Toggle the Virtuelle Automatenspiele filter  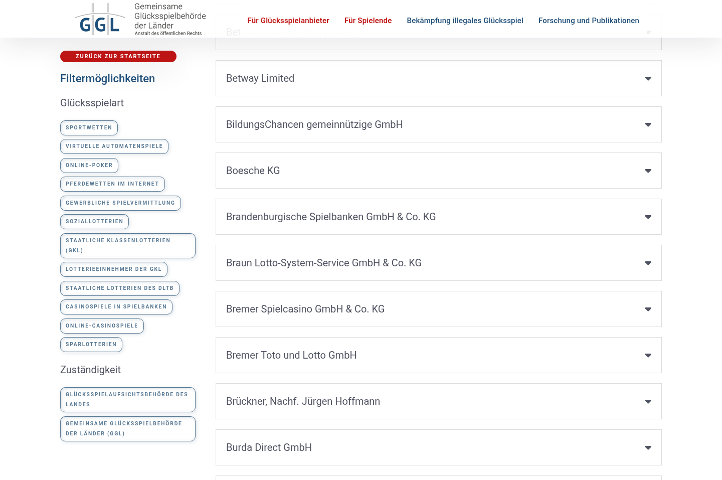coord(114,146)
